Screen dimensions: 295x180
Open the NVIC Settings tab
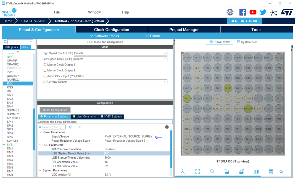tap(111, 117)
